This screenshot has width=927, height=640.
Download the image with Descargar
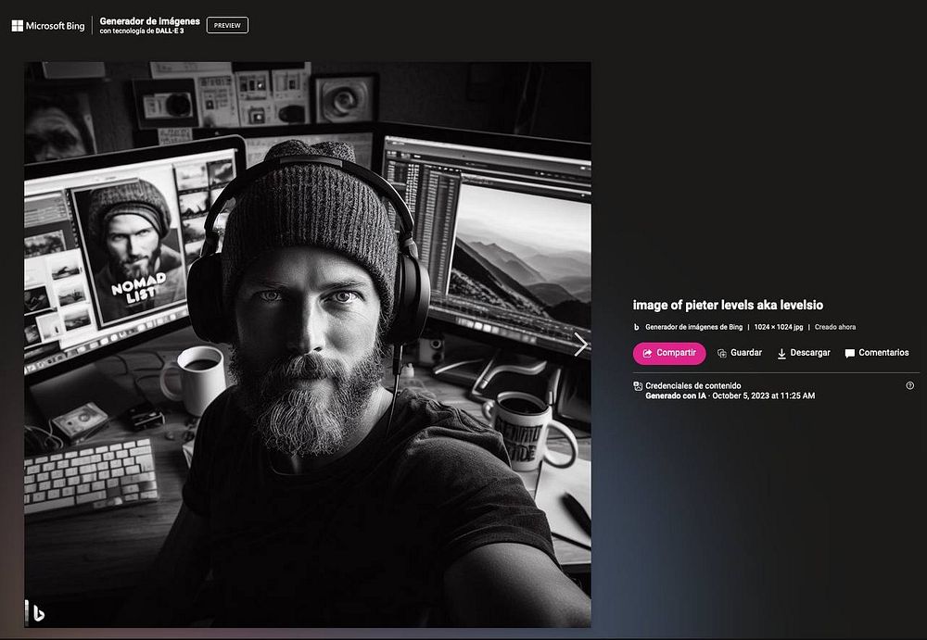[804, 353]
